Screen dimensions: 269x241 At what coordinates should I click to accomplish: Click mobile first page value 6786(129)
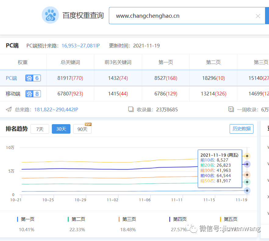[166, 94]
